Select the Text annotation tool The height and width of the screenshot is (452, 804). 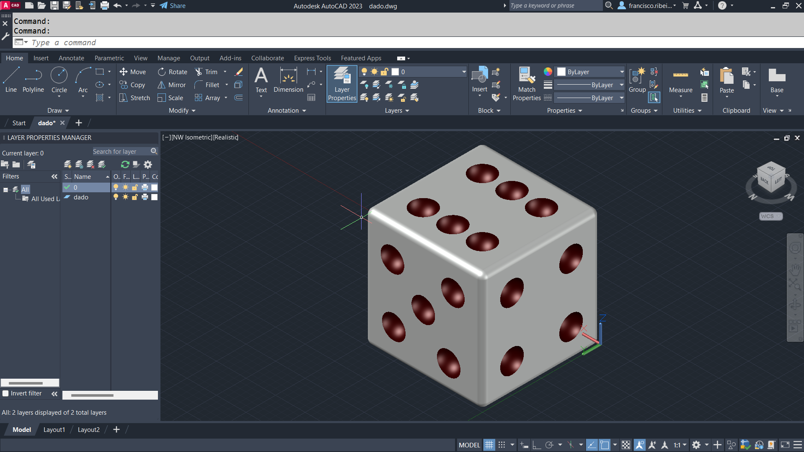click(x=261, y=80)
